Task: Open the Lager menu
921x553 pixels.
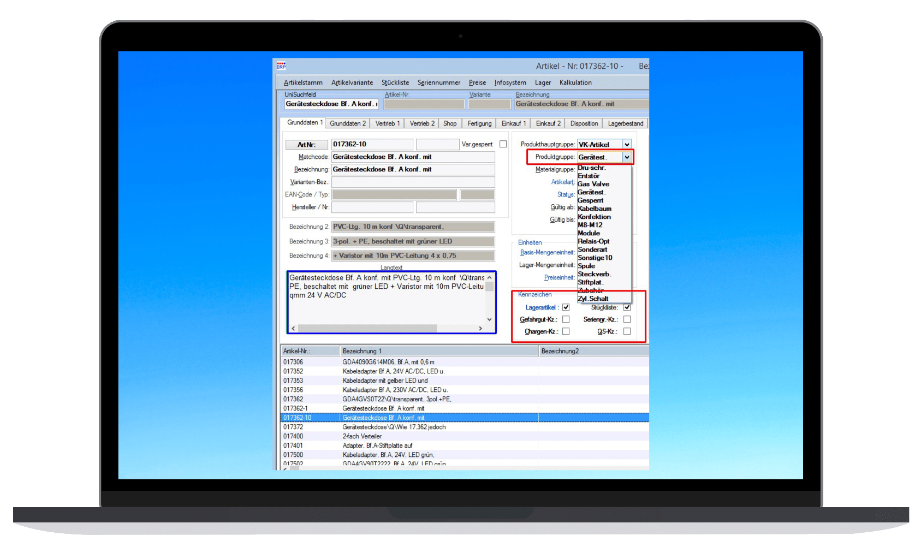Action: coord(543,82)
